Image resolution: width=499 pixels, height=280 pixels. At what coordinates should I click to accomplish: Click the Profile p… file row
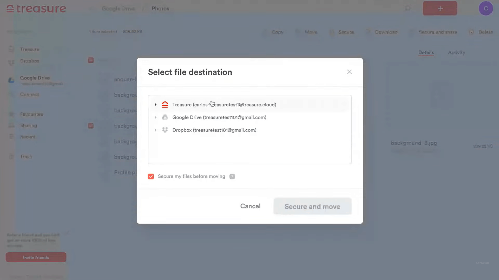126,173
